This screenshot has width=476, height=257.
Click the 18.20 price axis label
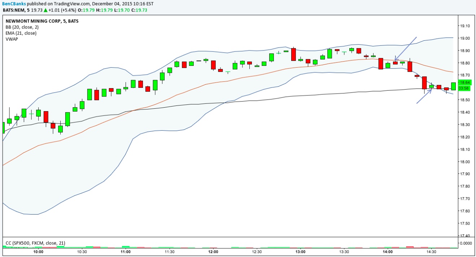point(465,137)
